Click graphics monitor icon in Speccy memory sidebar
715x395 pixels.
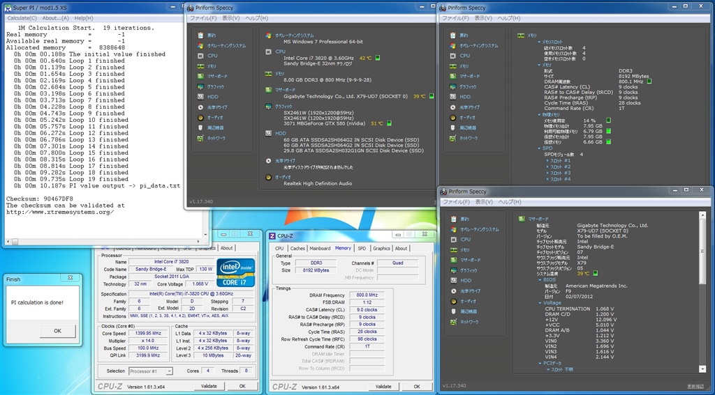(451, 86)
